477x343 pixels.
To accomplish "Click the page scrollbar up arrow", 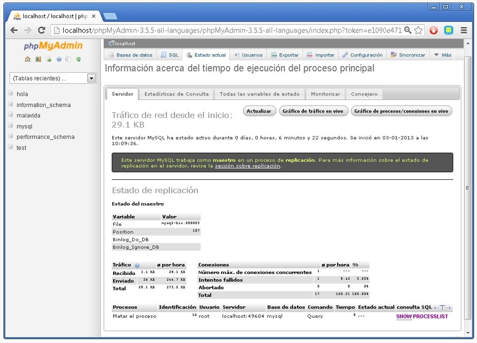I will [x=468, y=44].
